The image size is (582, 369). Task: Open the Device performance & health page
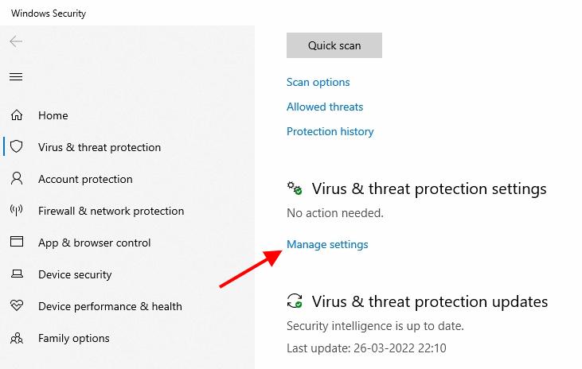pyautogui.click(x=110, y=306)
